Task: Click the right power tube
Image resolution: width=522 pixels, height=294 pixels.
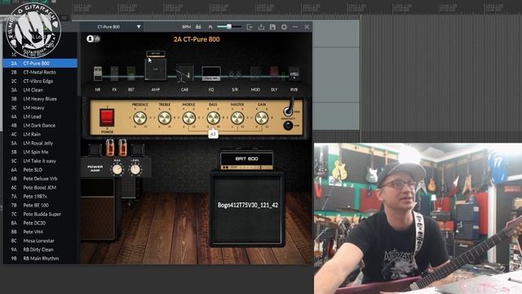Action: point(122,148)
